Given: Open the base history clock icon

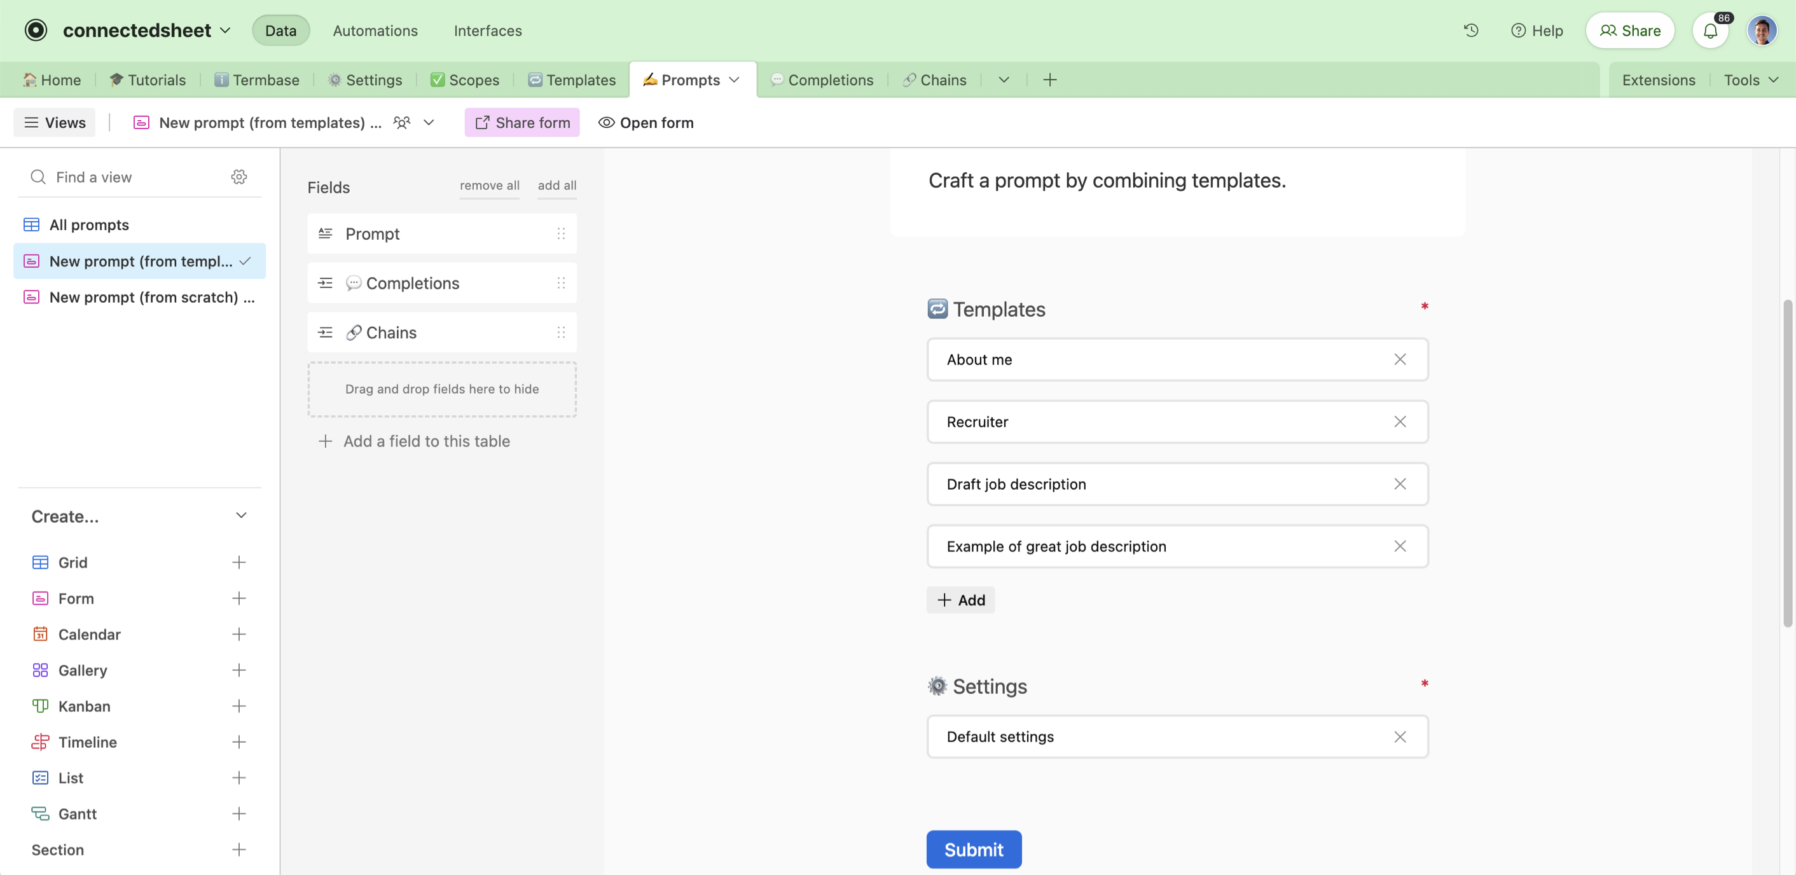Looking at the screenshot, I should pos(1470,30).
